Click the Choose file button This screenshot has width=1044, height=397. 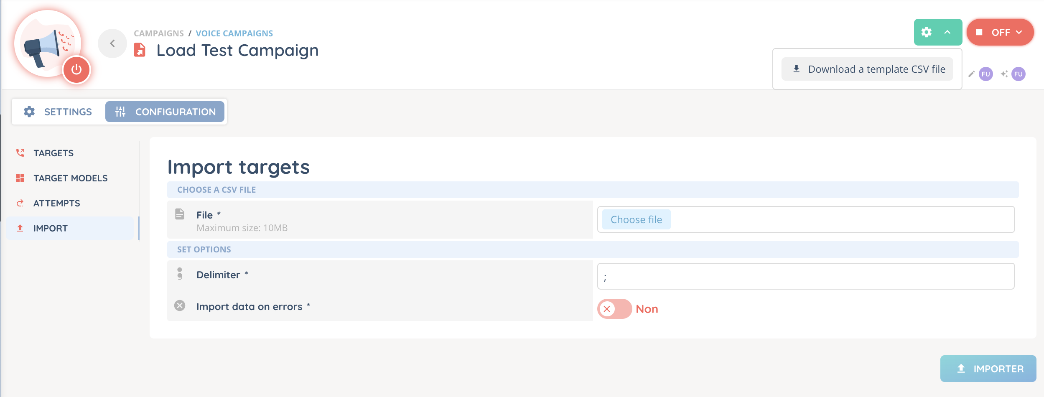636,219
